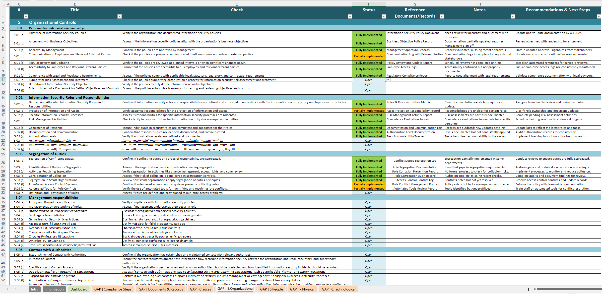Select the Intro sheet tab
The height and width of the screenshot is (294, 602).
point(35,289)
